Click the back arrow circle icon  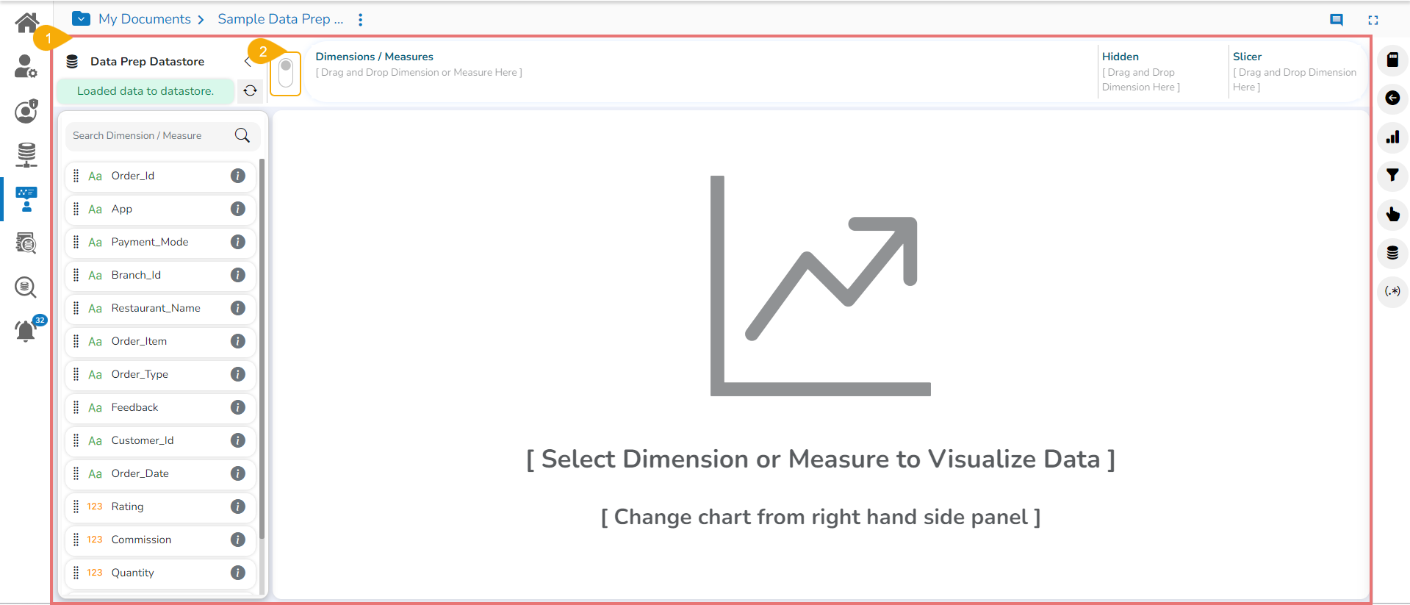pyautogui.click(x=1392, y=98)
